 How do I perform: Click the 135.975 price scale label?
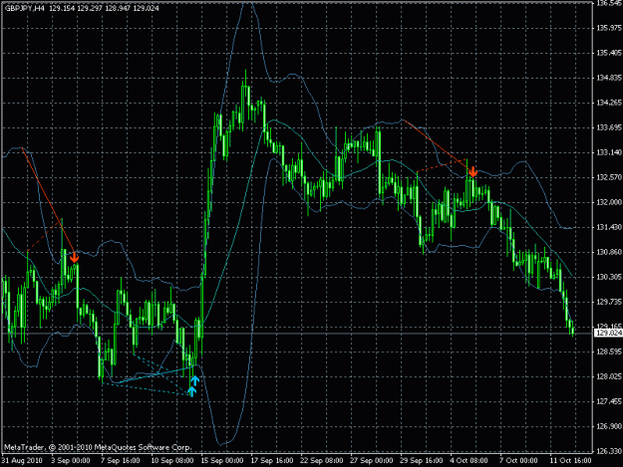tap(609, 28)
